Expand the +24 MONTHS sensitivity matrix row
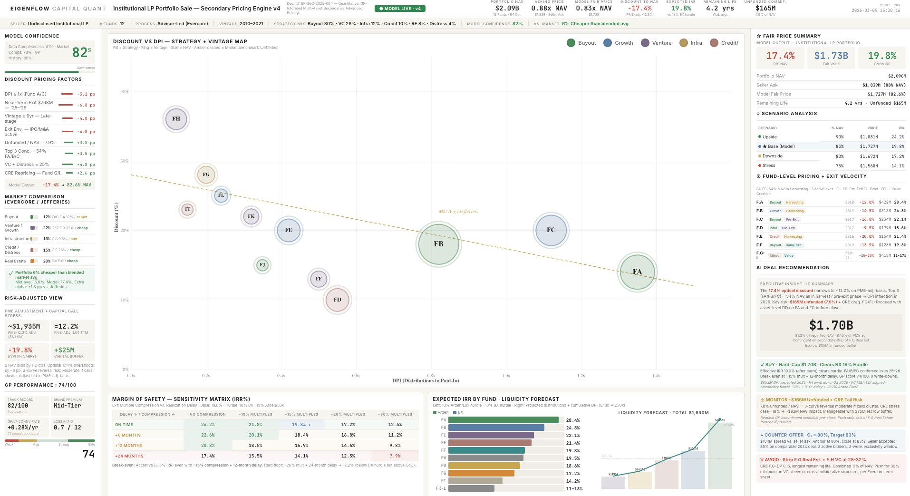 [265, 456]
